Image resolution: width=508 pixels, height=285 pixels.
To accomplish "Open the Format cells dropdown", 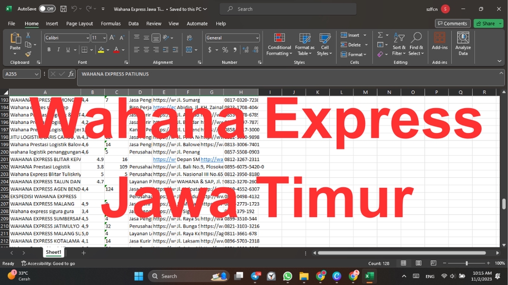I will (353, 54).
